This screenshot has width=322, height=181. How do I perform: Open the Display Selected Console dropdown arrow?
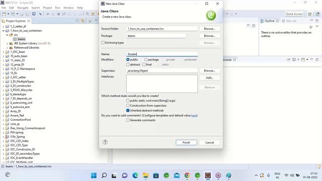tap(298, 60)
